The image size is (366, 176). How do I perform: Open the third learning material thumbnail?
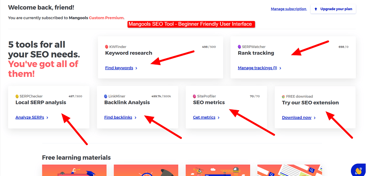(218, 170)
